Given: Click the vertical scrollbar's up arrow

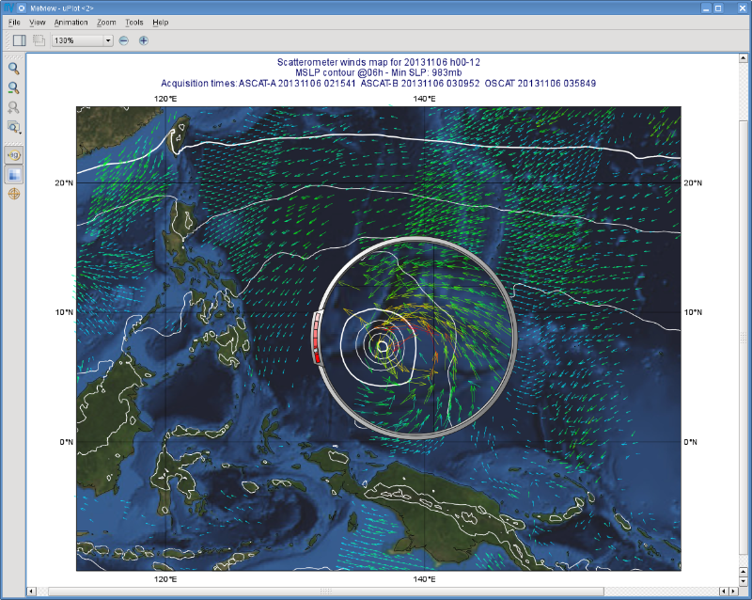Looking at the screenshot, I should tap(745, 59).
